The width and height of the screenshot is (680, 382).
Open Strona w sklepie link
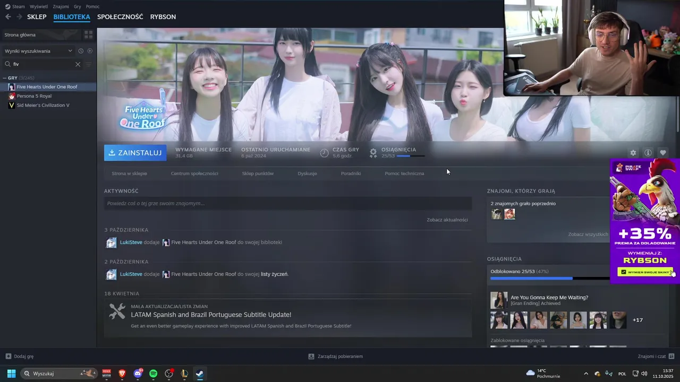point(130,173)
